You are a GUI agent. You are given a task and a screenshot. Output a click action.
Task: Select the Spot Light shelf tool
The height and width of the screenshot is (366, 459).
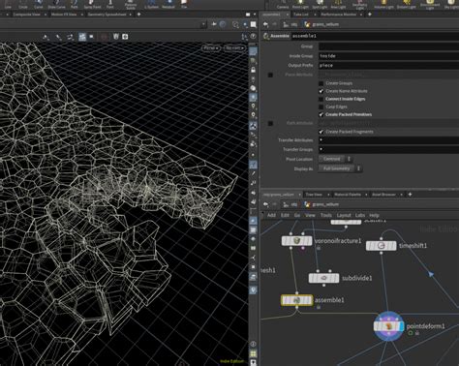point(320,4)
